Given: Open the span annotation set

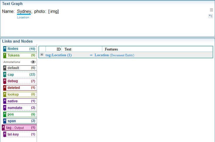Looking at the screenshot, I should [20, 121].
